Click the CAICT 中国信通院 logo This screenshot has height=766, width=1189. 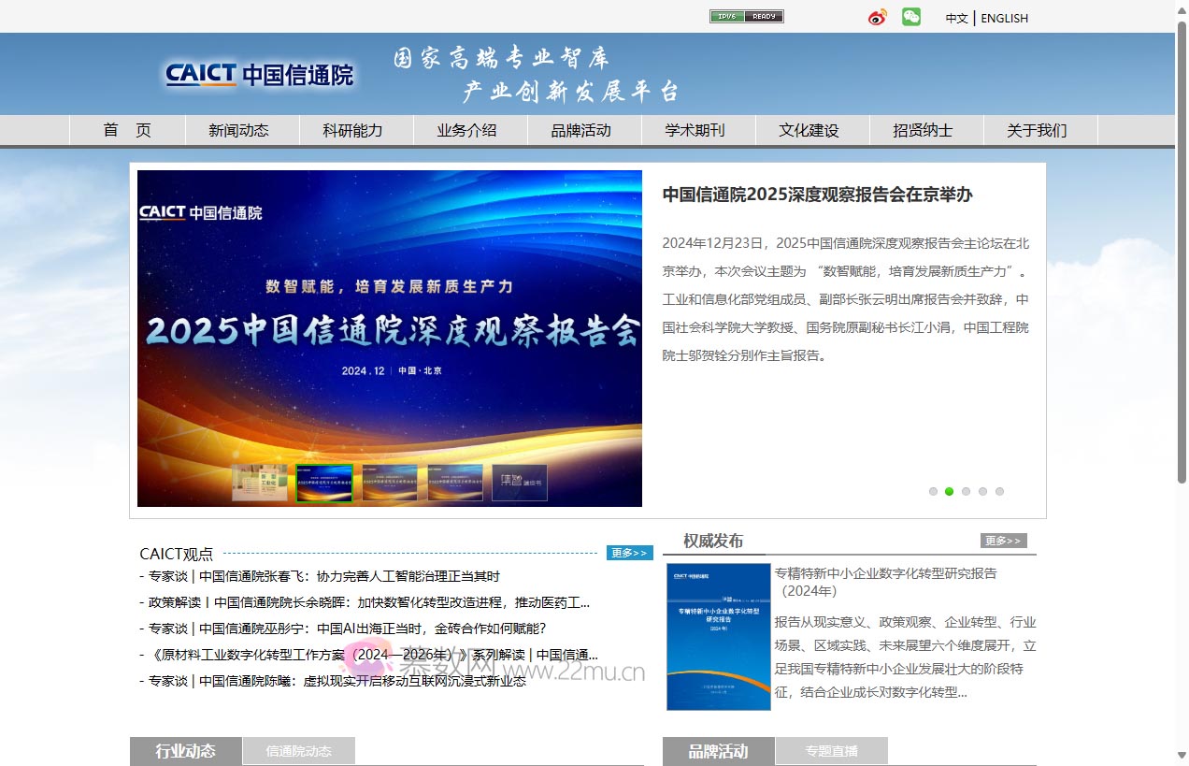coord(259,74)
